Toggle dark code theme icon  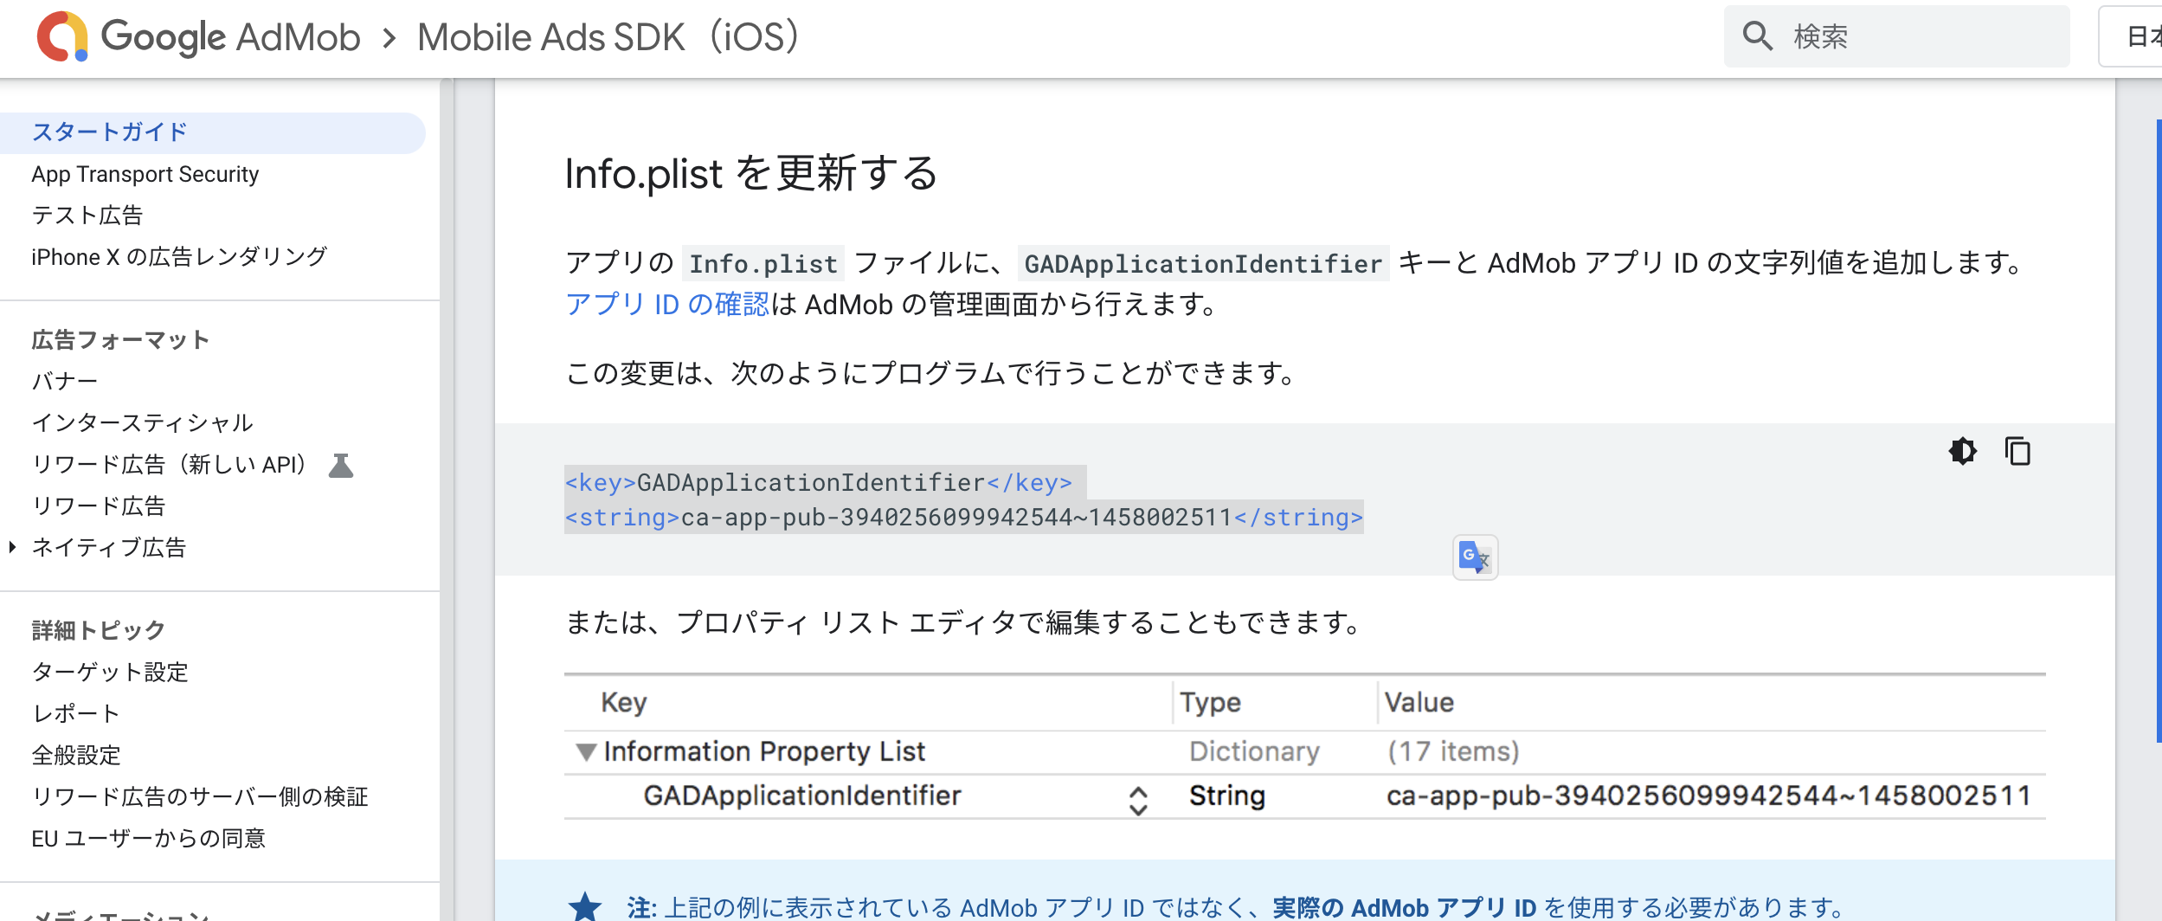coord(1962,451)
